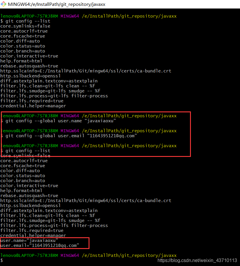Click rebase.autosquash=true in the listing containing user.name

pos(29,196)
